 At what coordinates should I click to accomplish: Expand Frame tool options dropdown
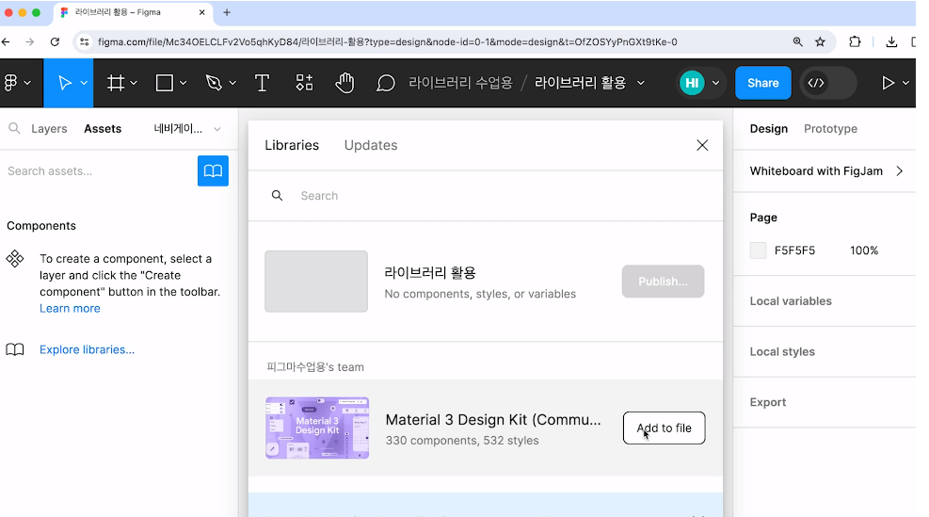(x=134, y=83)
